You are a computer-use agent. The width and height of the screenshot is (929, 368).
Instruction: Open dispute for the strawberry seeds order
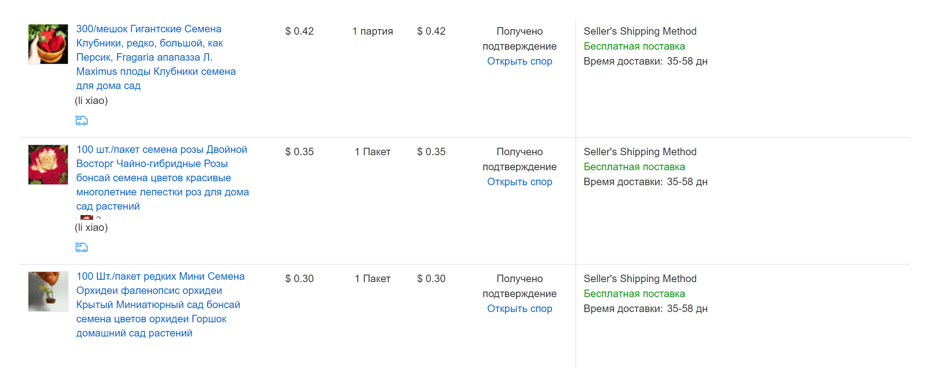point(519,61)
